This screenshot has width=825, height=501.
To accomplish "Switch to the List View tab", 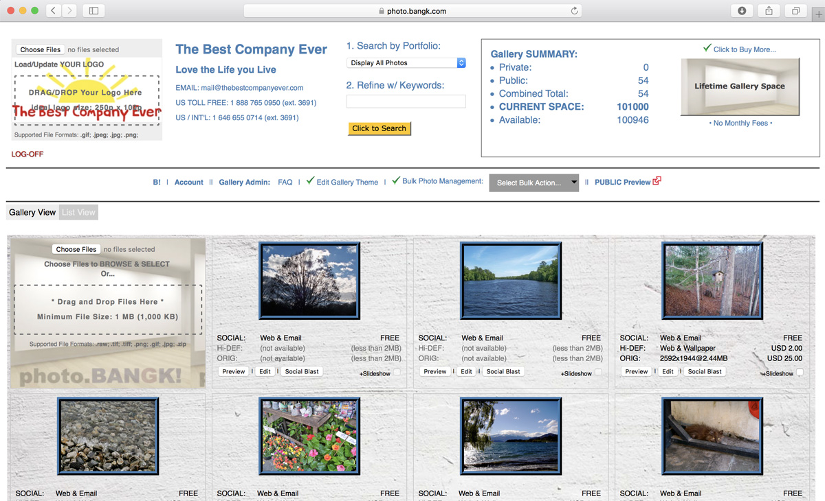I will [78, 212].
